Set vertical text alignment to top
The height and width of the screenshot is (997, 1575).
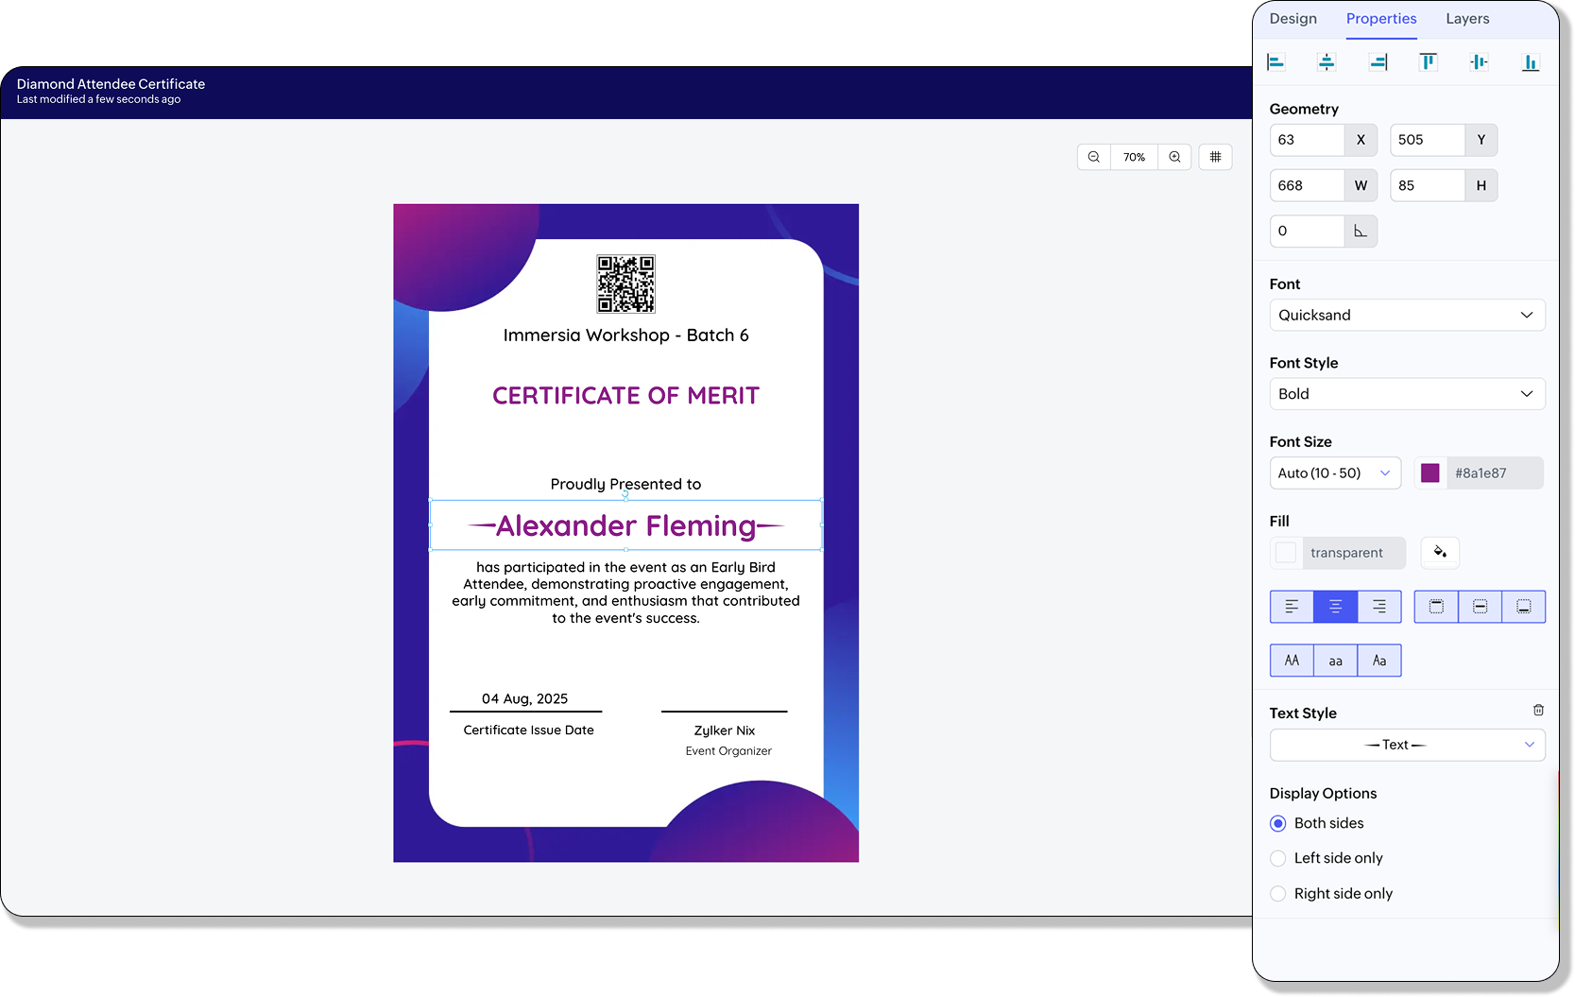click(x=1436, y=607)
